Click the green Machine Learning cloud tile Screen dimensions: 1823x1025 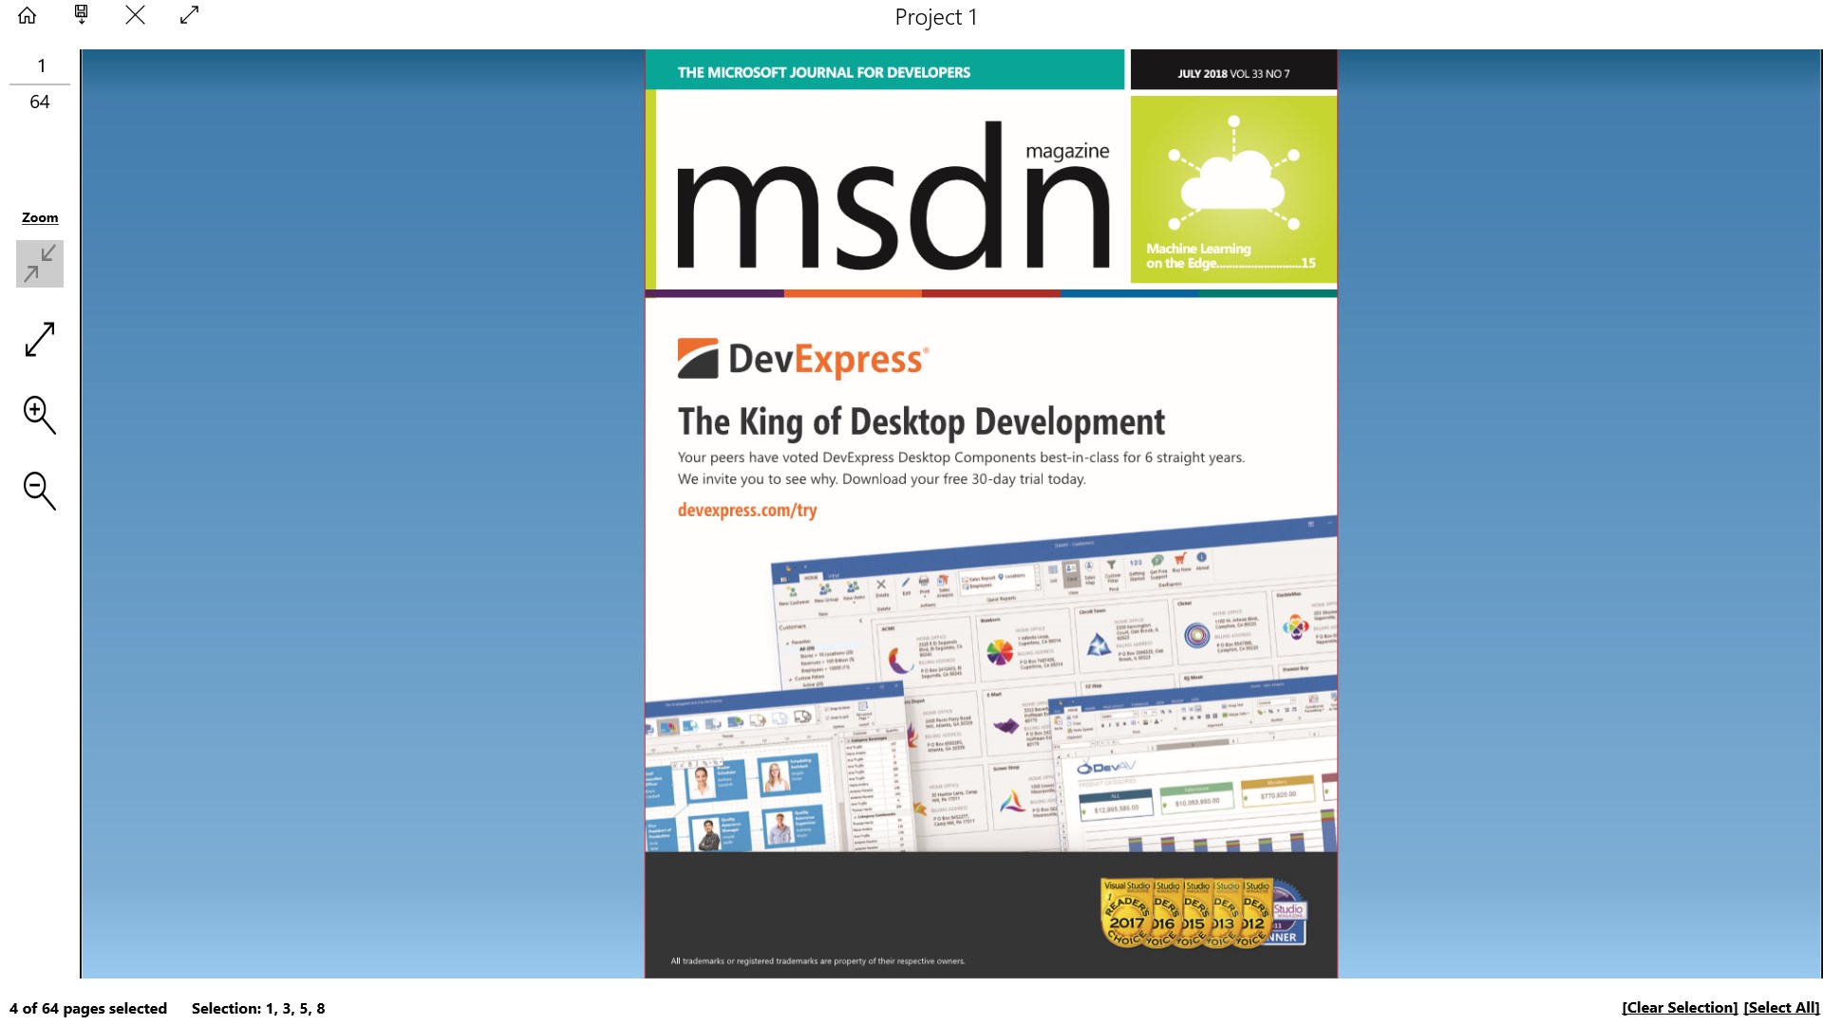(x=1232, y=190)
